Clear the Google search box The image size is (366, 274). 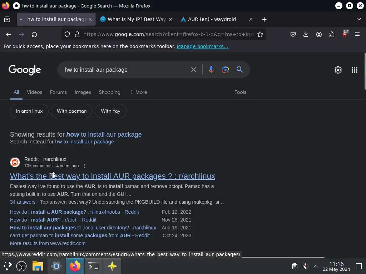pos(193,70)
